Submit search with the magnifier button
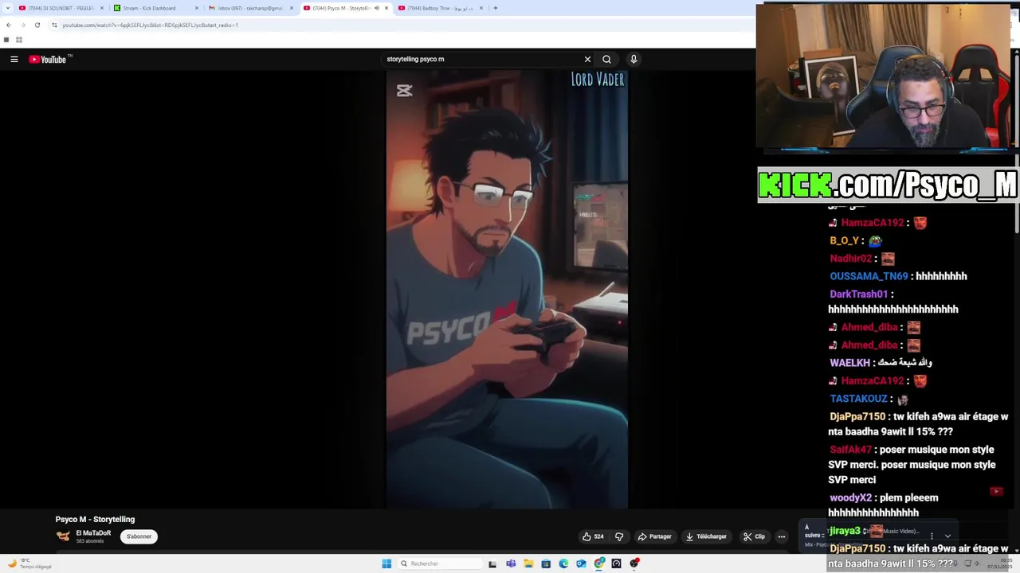The image size is (1020, 573). (x=606, y=59)
